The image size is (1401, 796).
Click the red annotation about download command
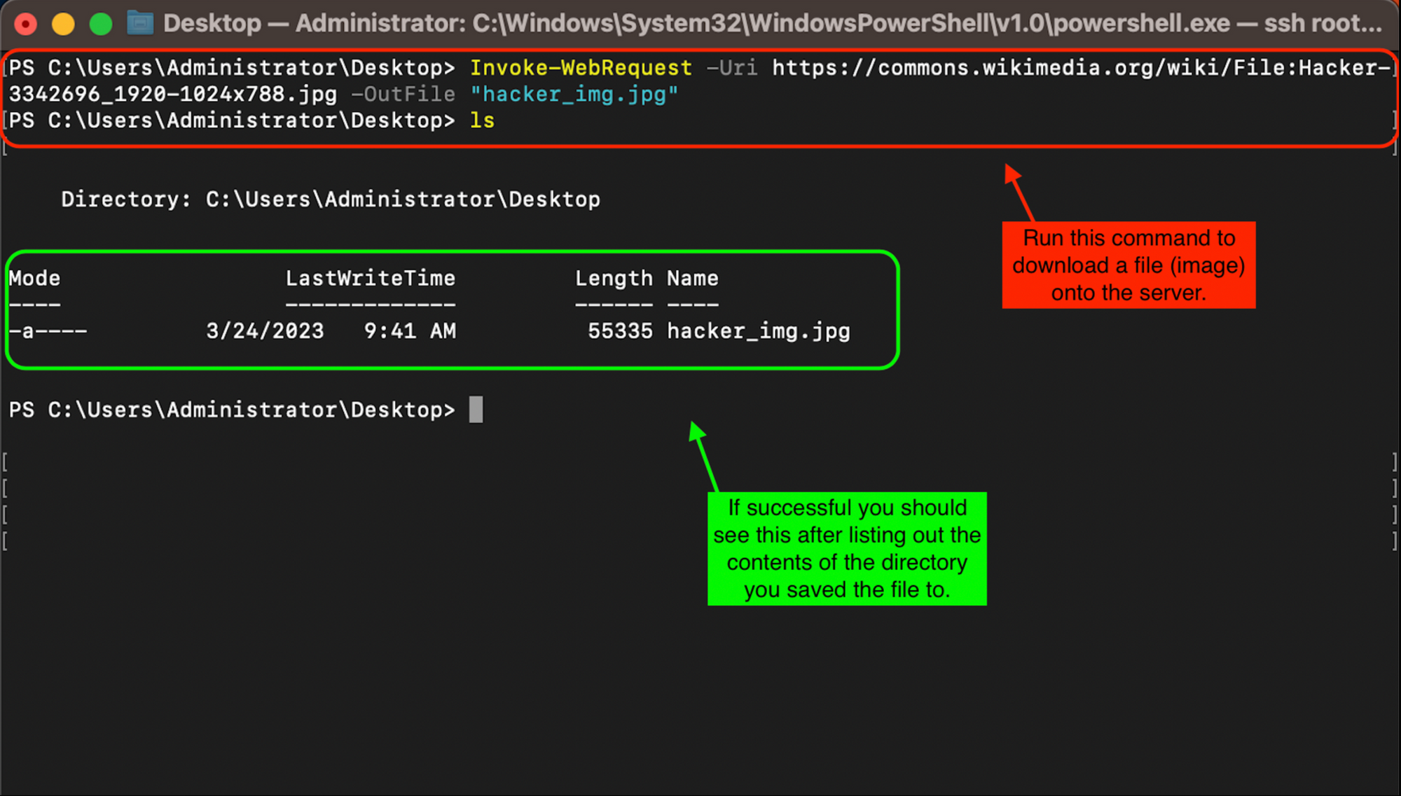pos(1129,265)
